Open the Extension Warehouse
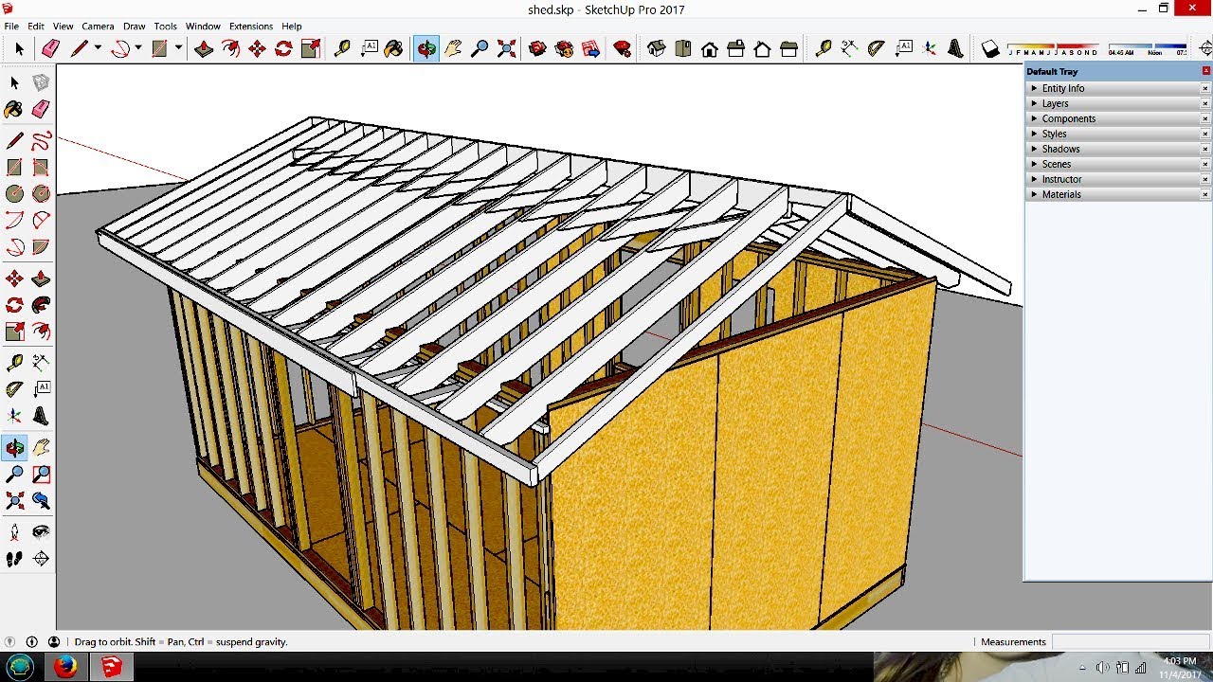Viewport: 1213px width, 682px height. click(x=564, y=48)
